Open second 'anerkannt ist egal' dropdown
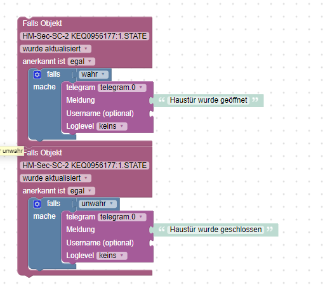This screenshot has height=286, width=332. pyautogui.click(x=81, y=191)
